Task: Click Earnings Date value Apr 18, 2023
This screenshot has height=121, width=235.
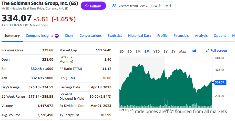Action: pos(101,87)
